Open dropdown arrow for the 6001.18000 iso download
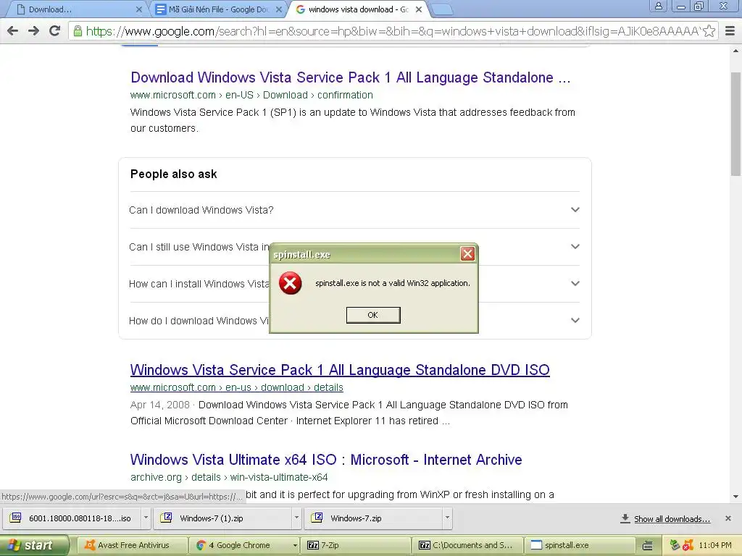742x556 pixels. tap(146, 518)
